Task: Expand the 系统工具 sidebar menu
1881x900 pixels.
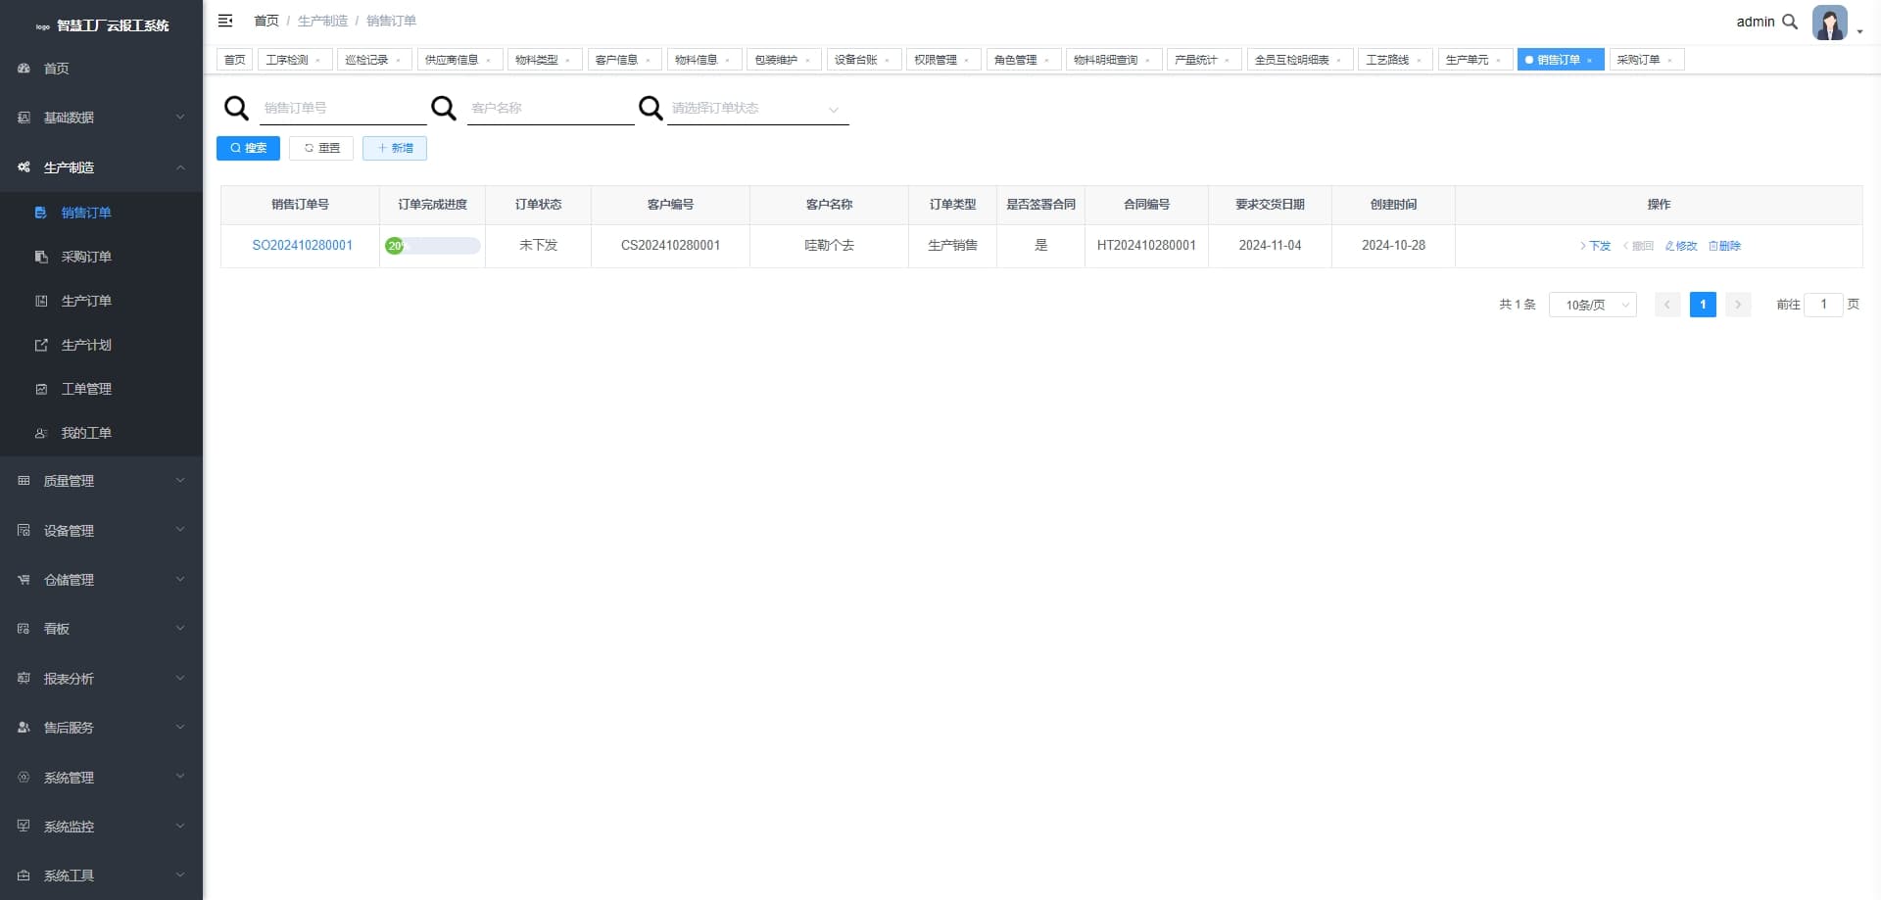Action: tap(102, 876)
